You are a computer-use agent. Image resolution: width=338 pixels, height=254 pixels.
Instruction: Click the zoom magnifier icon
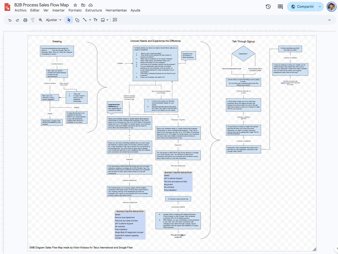[41, 20]
